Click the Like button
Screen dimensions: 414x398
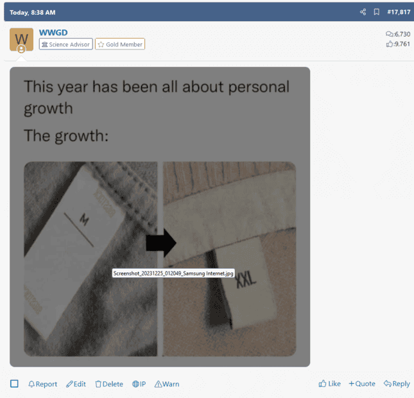[x=329, y=384]
